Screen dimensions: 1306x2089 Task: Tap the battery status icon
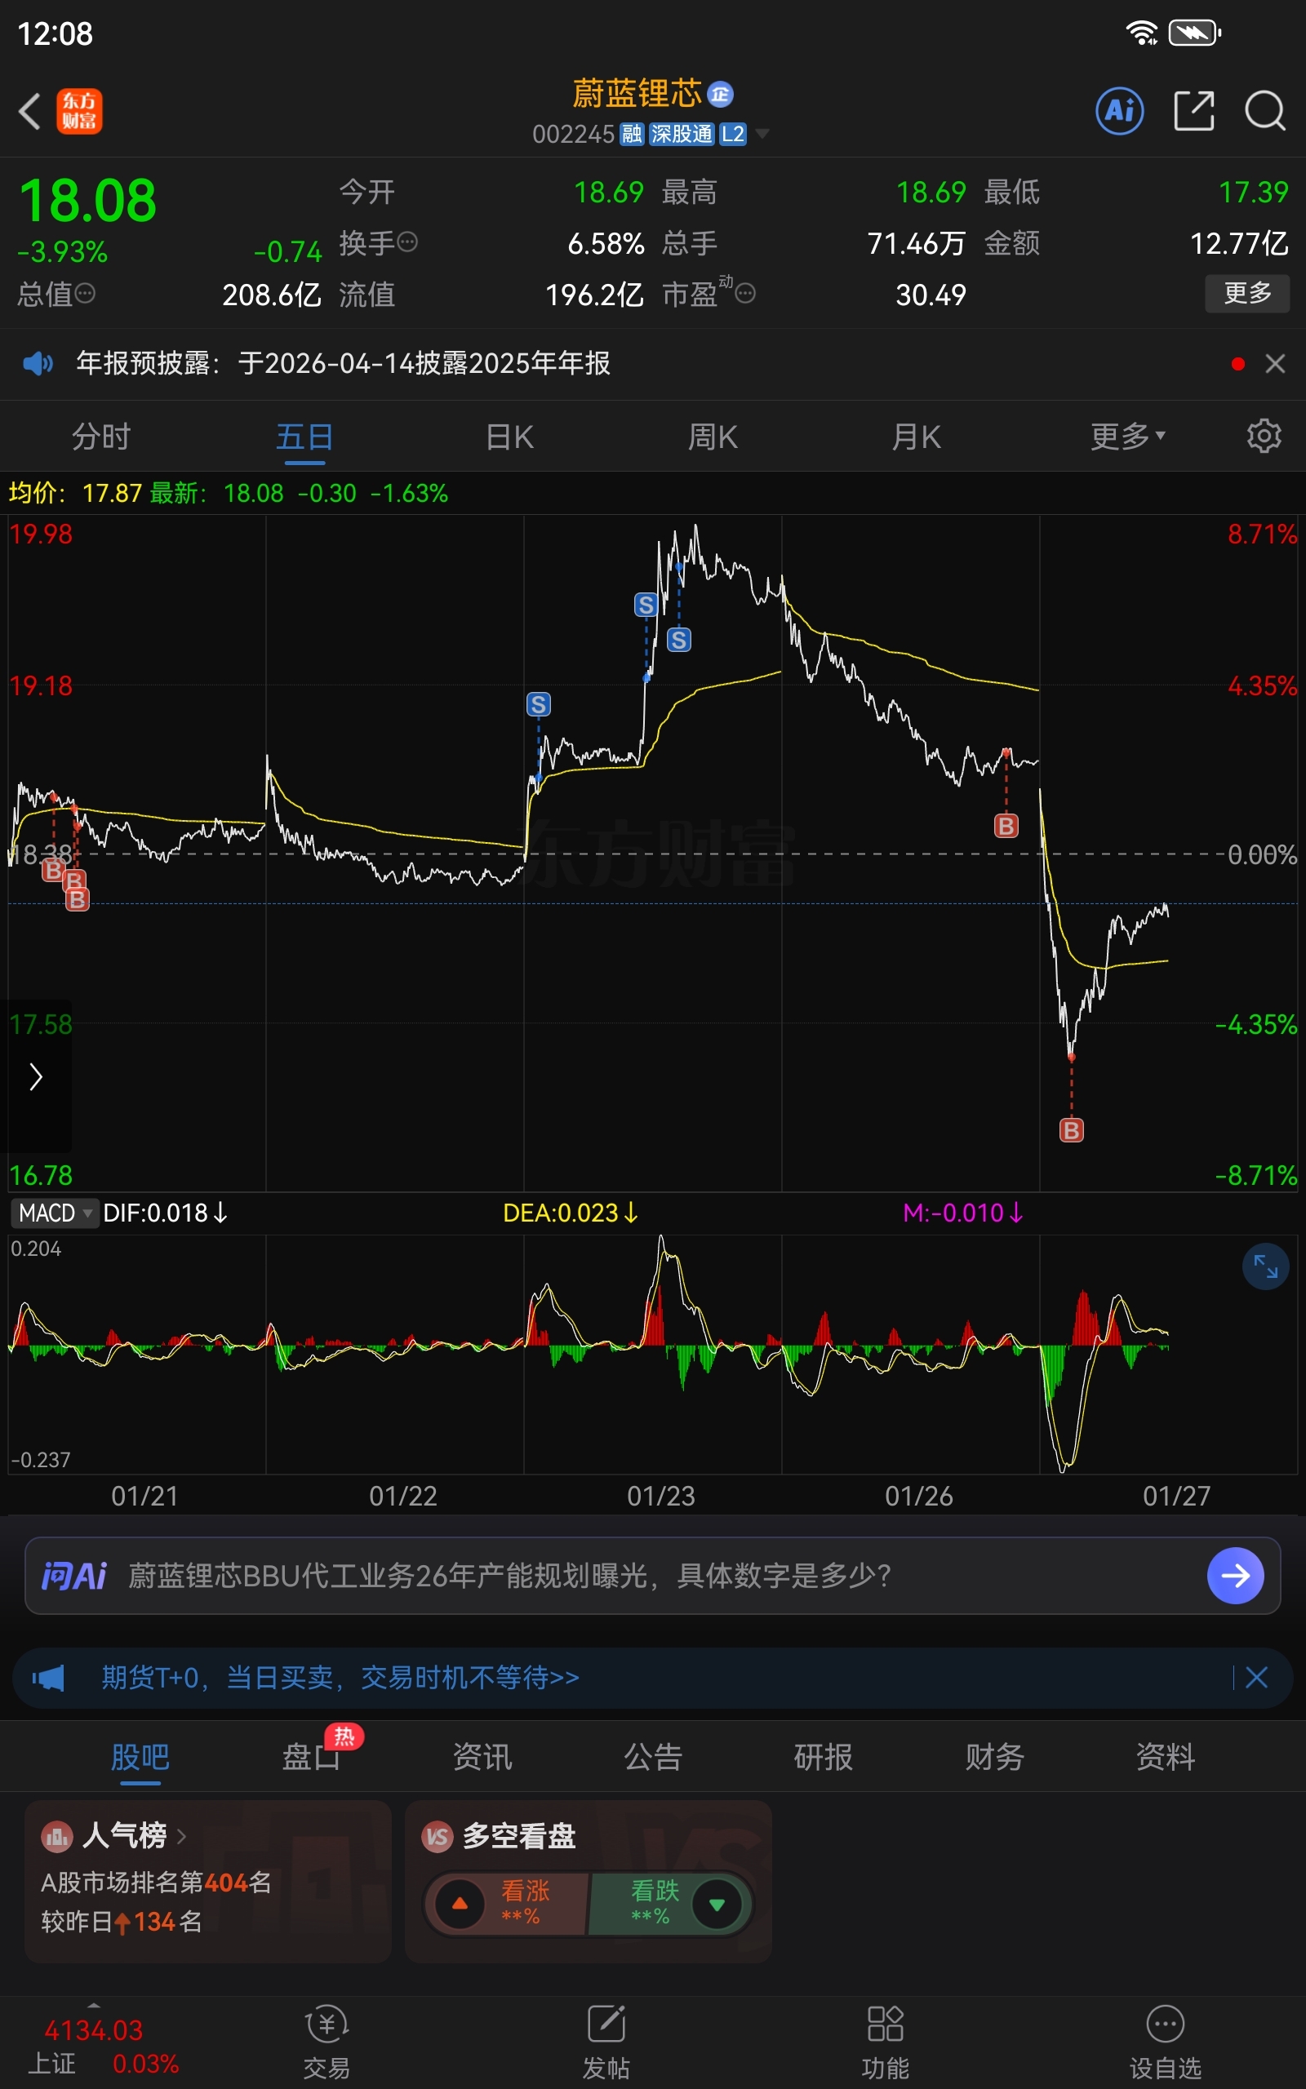1194,33
